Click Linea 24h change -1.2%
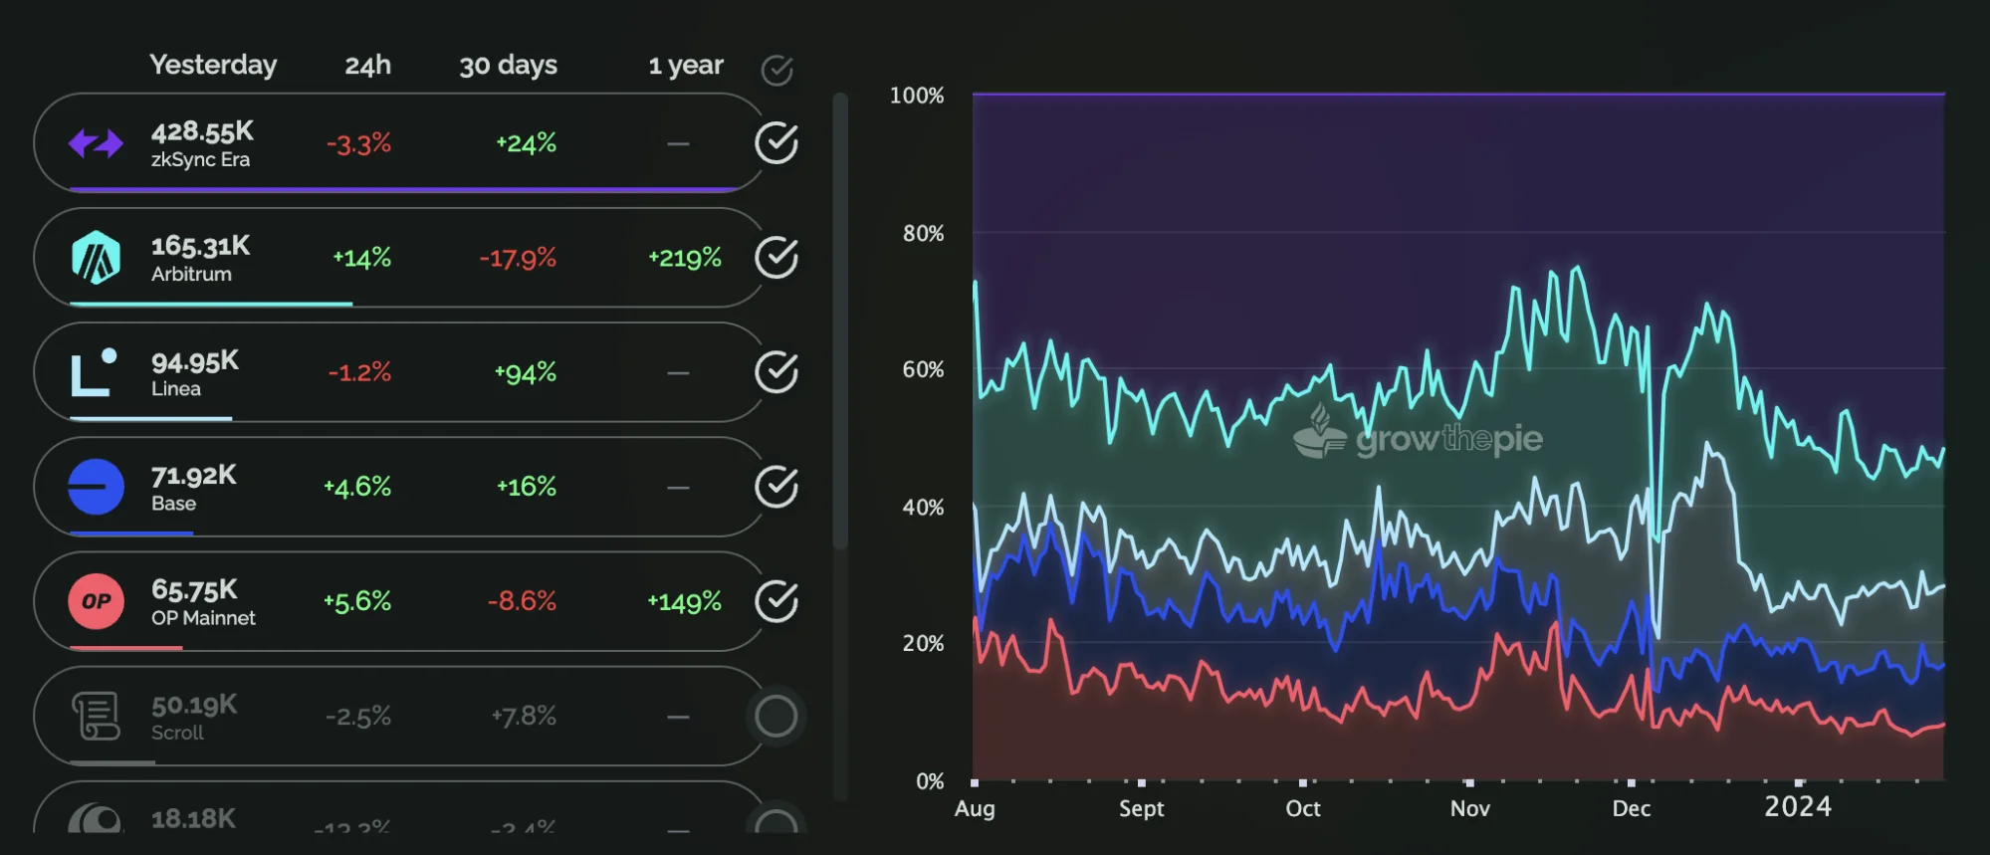Image resolution: width=1990 pixels, height=855 pixels. (359, 372)
